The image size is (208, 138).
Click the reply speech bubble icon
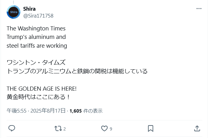12,128
